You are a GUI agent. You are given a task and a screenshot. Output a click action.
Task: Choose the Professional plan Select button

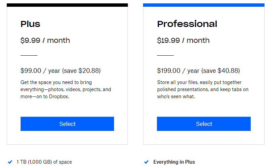point(203,124)
